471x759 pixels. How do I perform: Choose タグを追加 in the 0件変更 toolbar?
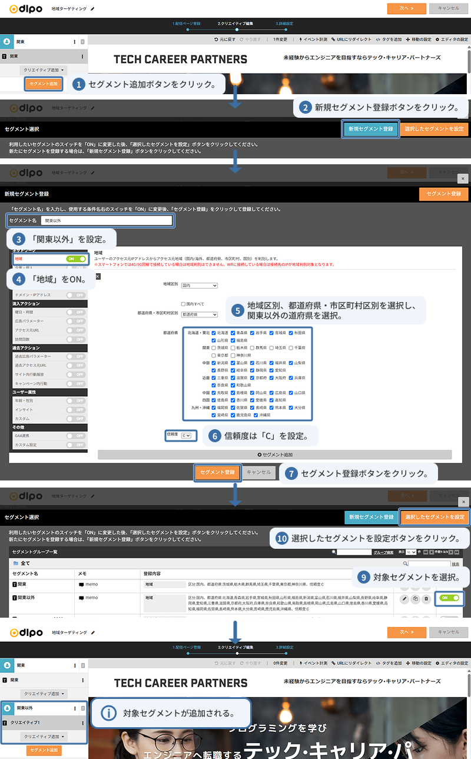click(x=388, y=663)
